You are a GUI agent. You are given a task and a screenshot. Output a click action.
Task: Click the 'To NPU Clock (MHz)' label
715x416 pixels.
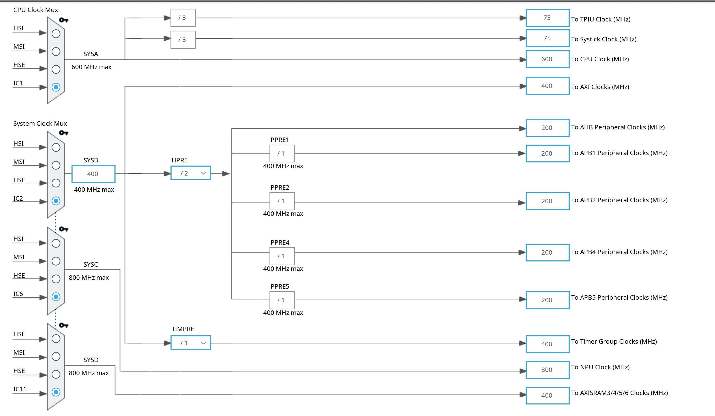click(600, 367)
